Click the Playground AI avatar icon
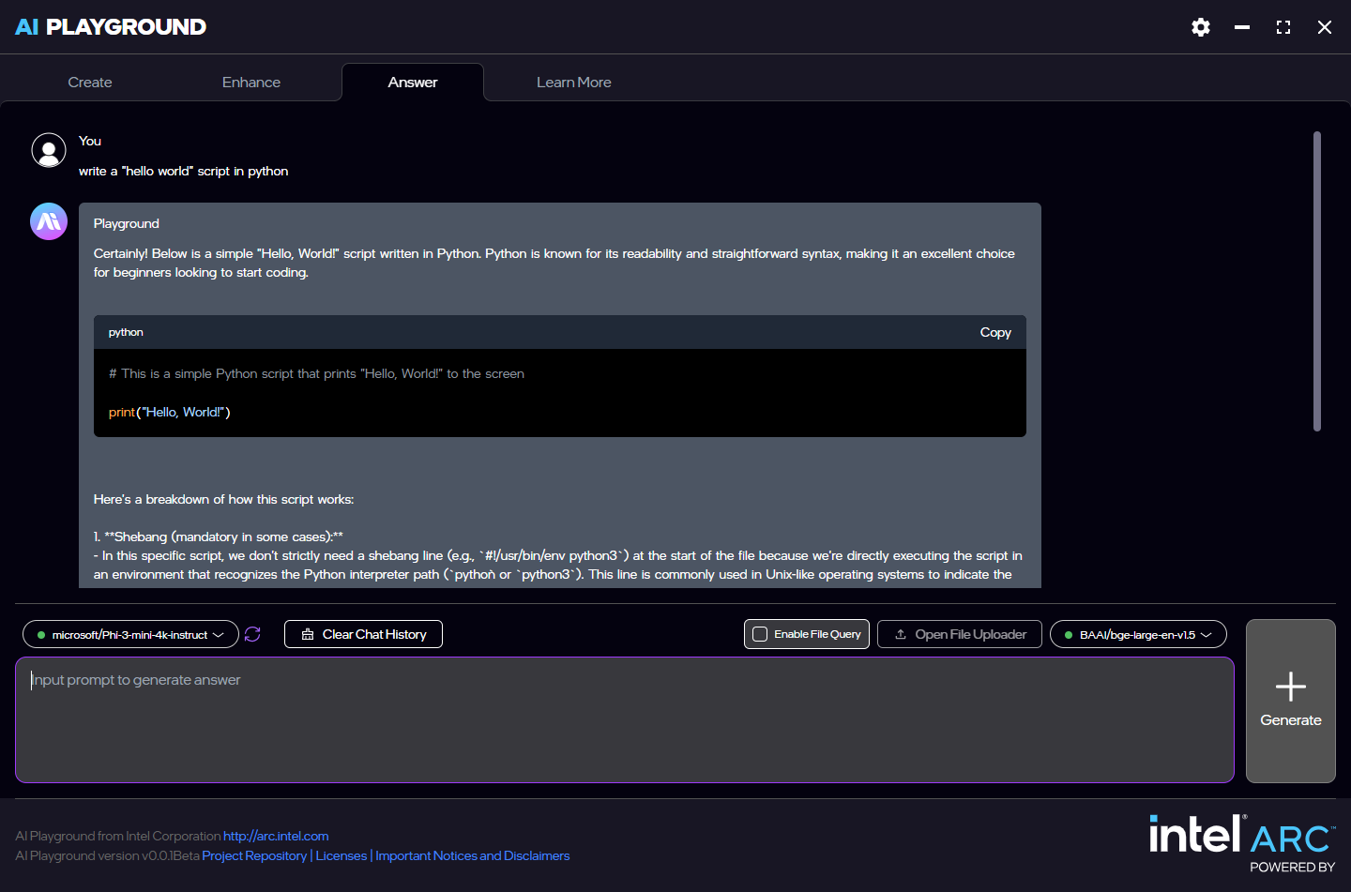The image size is (1351, 892). point(49,221)
